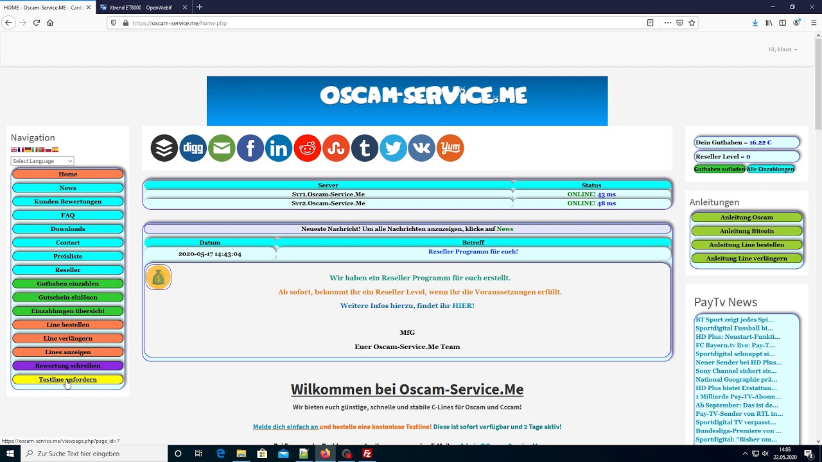Click the Guthaben aufladen button
This screenshot has height=462, width=822.
click(719, 169)
